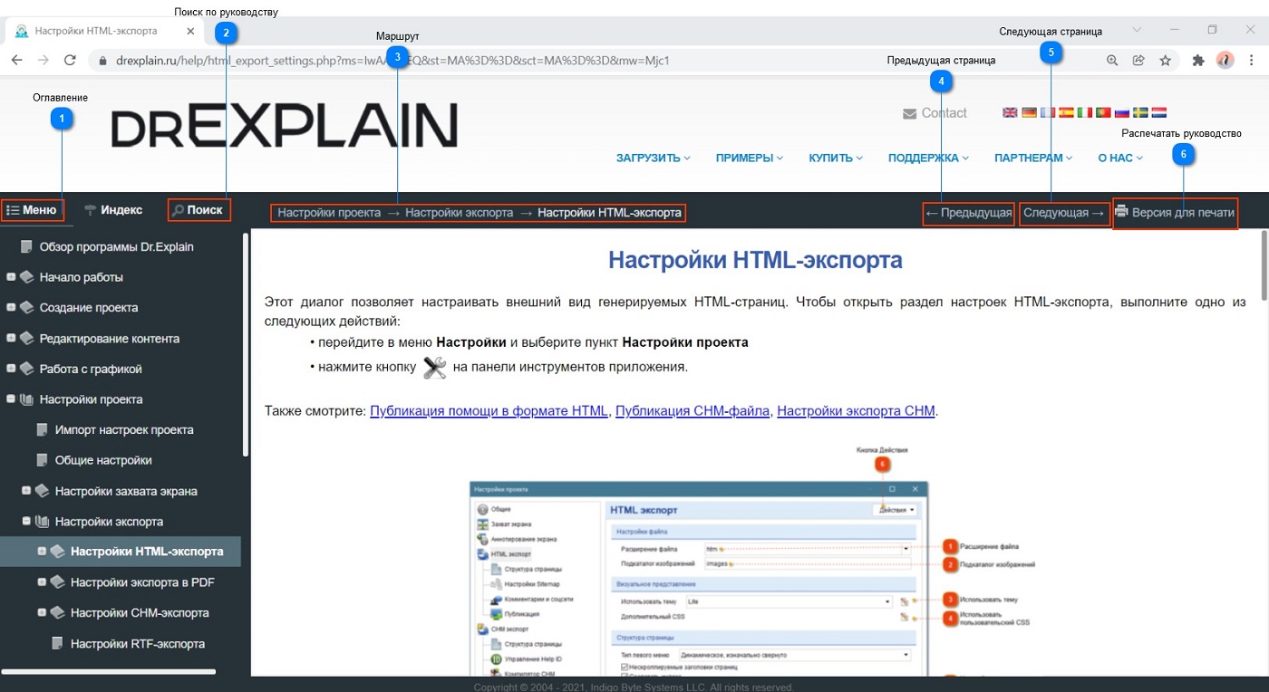Expand the Настройки экспорта в PDF node
This screenshot has width=1269, height=692.
click(42, 581)
